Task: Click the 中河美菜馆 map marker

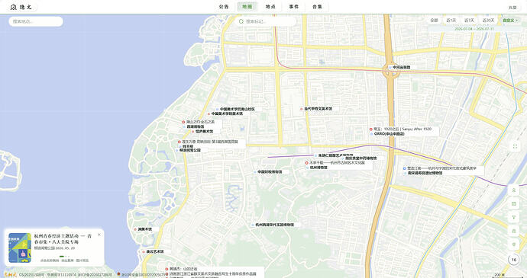Action: tap(399, 67)
